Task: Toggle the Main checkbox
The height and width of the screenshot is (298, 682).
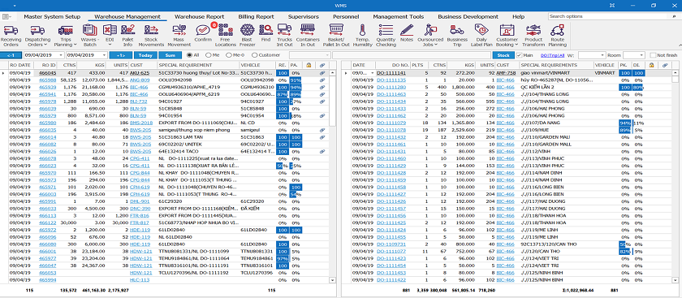Action: coord(519,55)
